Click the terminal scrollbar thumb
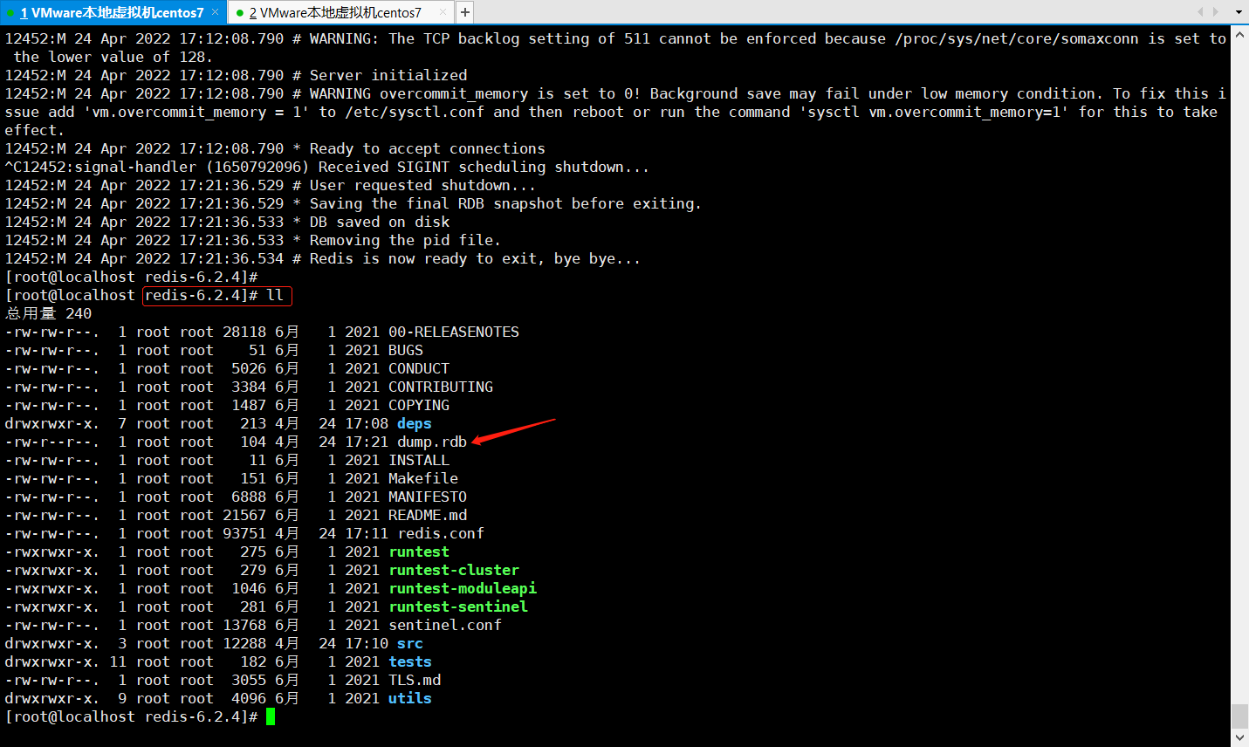This screenshot has width=1249, height=747. pos(1239,716)
